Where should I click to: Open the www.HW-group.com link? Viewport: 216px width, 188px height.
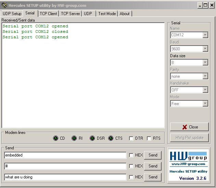188,164
